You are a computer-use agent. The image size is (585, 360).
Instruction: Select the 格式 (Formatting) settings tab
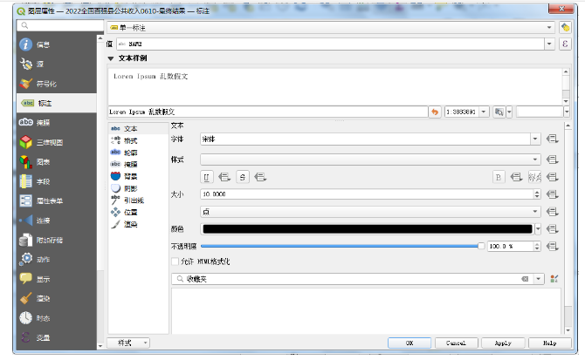coord(139,140)
